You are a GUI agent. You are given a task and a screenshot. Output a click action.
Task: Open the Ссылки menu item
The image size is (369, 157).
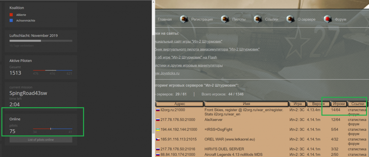click(271, 19)
